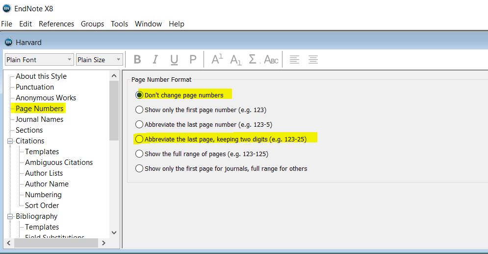Toggle Bold formatting in the toolbar
Image resolution: width=488 pixels, height=254 pixels.
[137, 59]
